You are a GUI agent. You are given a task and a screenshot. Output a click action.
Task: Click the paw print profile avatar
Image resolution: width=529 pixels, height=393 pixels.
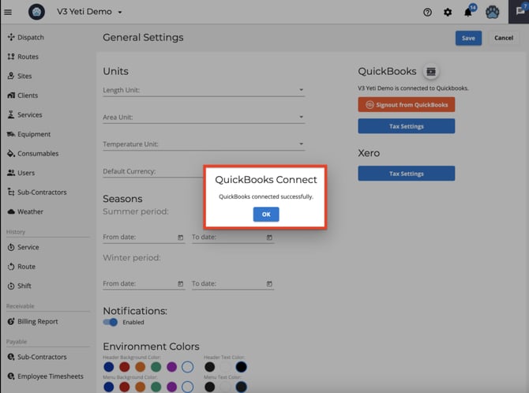click(493, 13)
